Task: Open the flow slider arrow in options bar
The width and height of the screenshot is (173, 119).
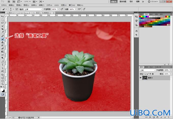Action: (76, 9)
